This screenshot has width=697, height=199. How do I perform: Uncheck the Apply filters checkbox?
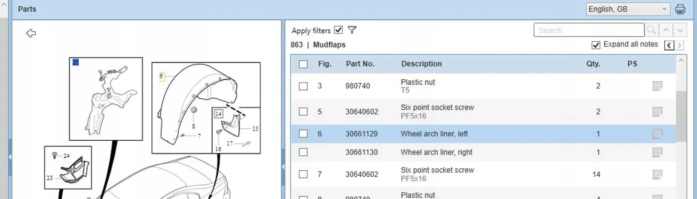click(x=338, y=30)
